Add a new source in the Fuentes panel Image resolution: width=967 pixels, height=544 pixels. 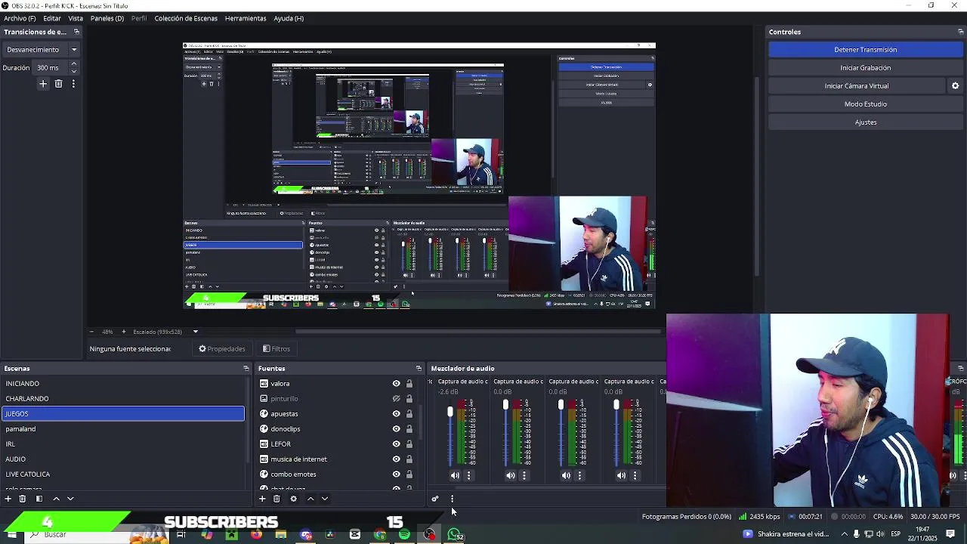[x=262, y=499]
